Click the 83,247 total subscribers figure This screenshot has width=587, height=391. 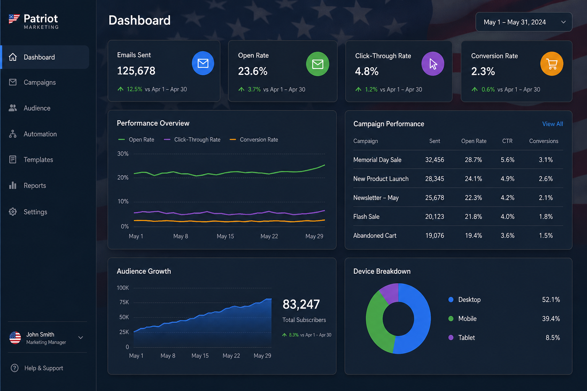coord(301,304)
